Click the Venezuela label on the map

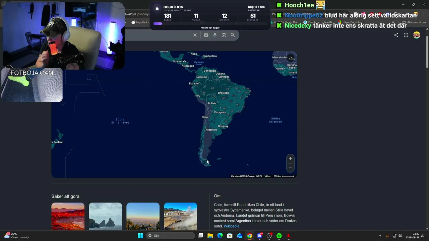click(x=210, y=71)
